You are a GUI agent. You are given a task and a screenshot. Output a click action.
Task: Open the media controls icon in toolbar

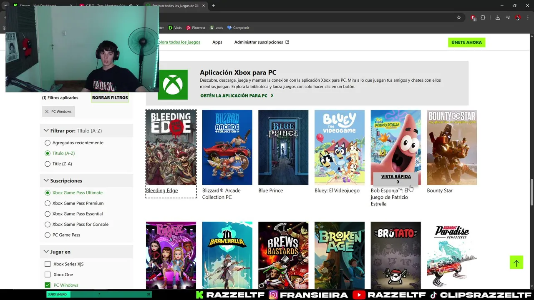tap(508, 17)
